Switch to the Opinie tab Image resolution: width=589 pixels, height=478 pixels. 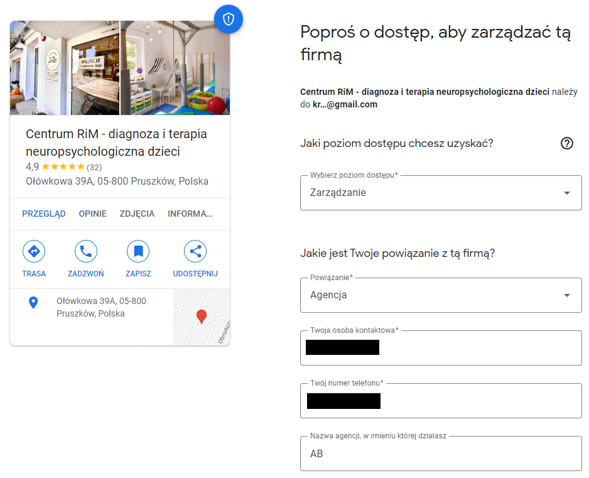pos(93,214)
